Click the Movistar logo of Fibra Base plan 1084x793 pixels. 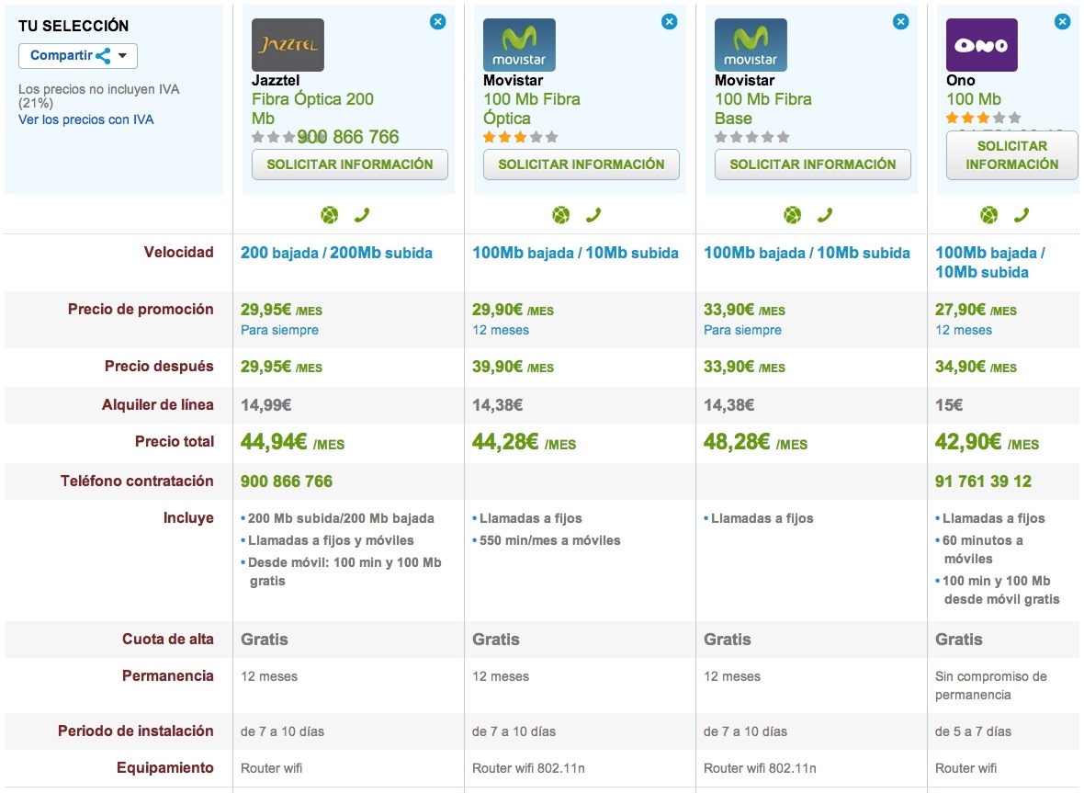click(751, 45)
